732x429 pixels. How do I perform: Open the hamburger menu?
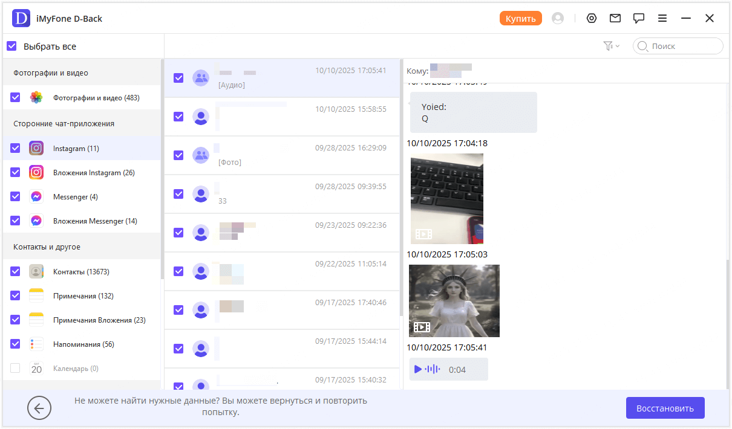point(662,19)
